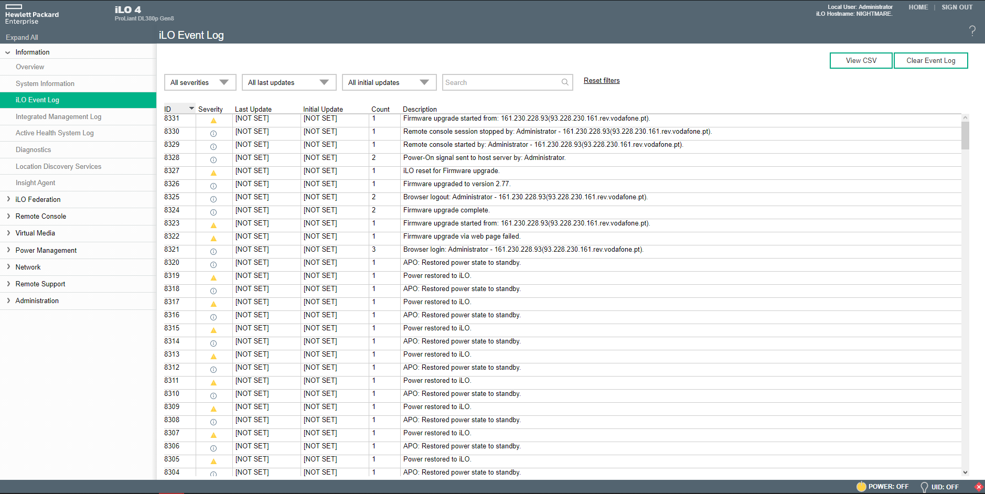Sort by Count column header
This screenshot has width=985, height=494.
380,109
